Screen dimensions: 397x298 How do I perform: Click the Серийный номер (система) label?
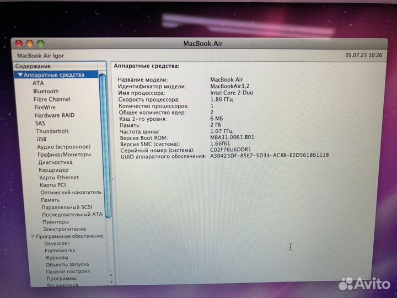coord(157,150)
